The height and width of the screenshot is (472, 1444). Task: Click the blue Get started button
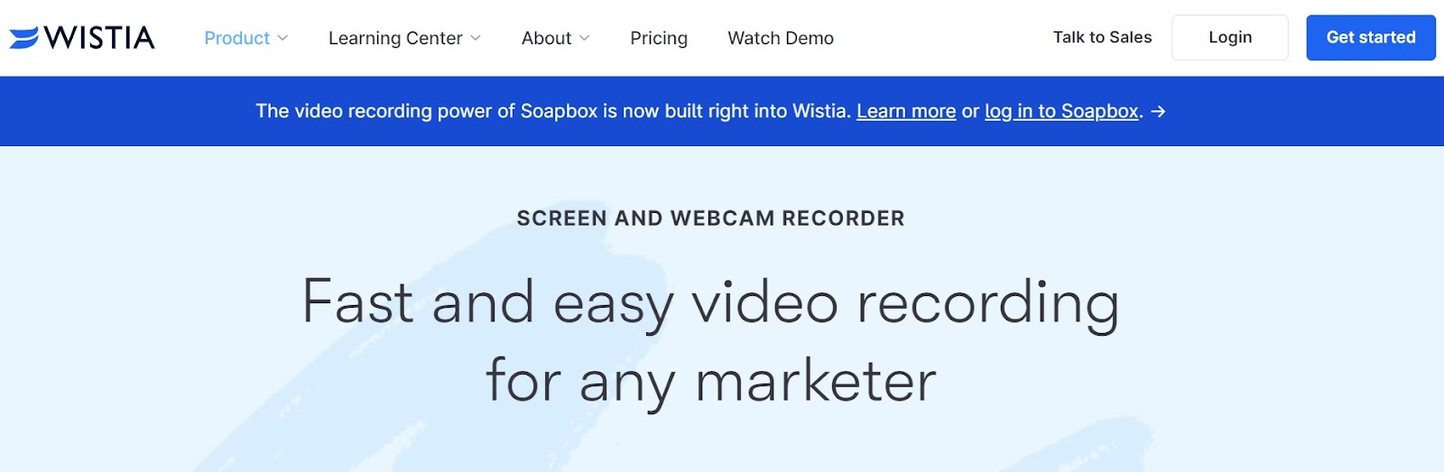tap(1371, 37)
